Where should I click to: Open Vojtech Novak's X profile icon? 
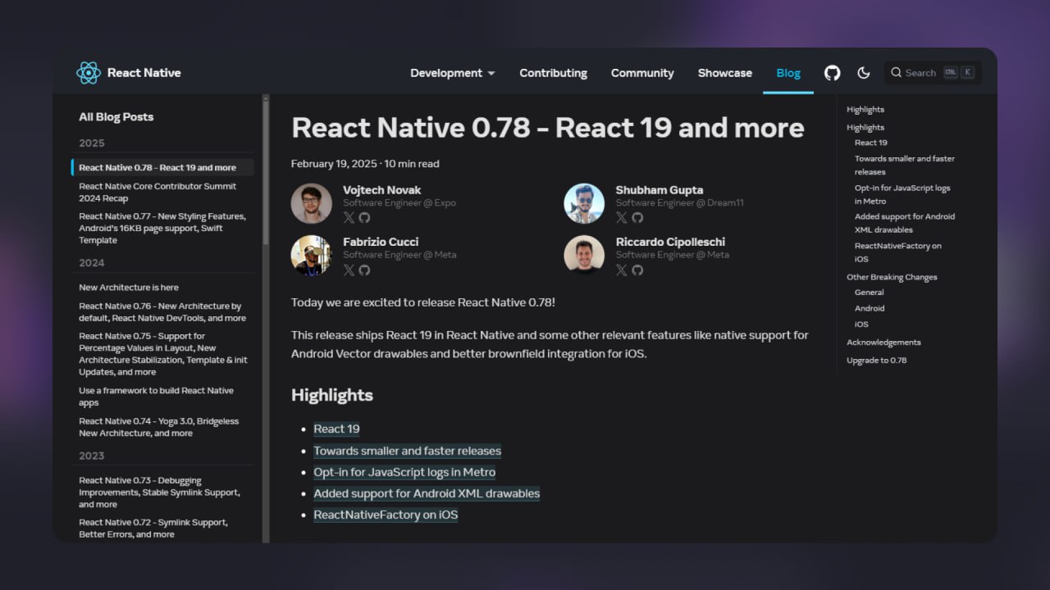349,217
